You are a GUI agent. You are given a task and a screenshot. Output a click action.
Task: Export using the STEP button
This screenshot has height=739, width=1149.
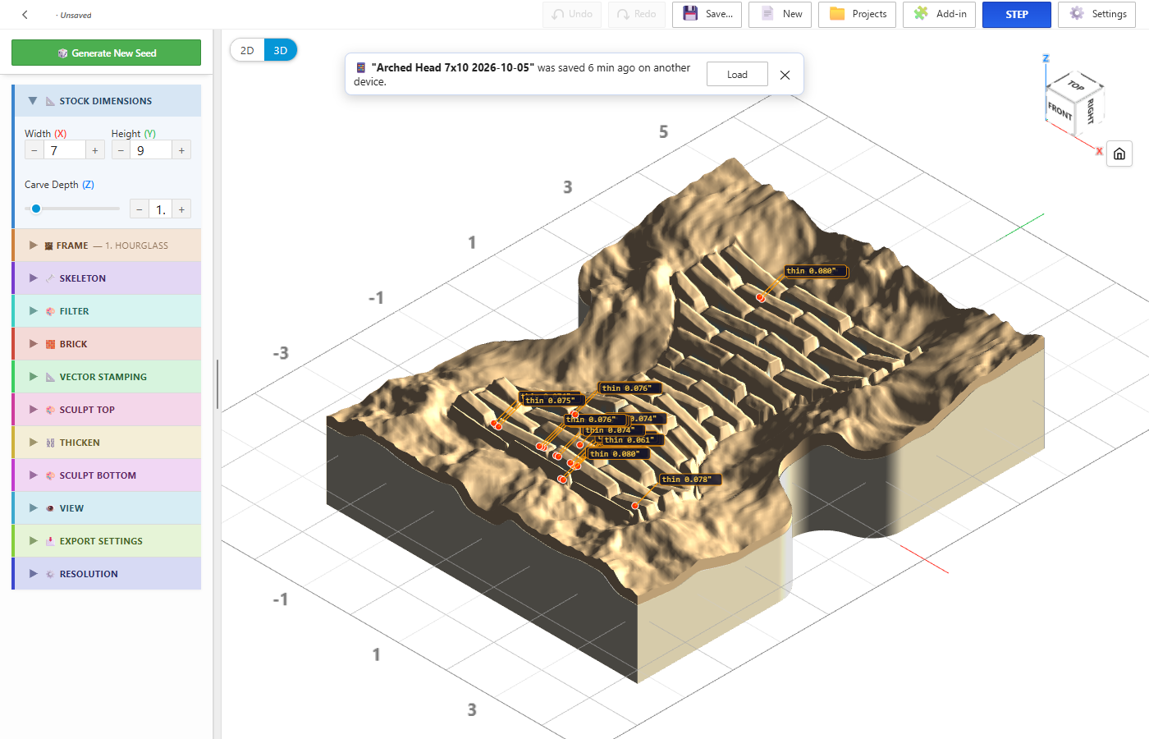tap(1017, 15)
